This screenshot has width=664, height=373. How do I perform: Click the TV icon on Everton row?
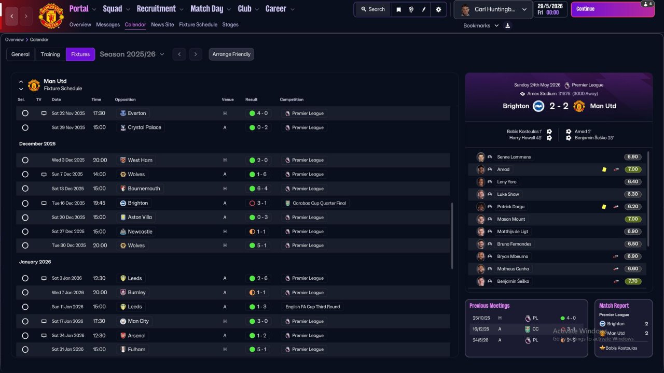pyautogui.click(x=44, y=113)
